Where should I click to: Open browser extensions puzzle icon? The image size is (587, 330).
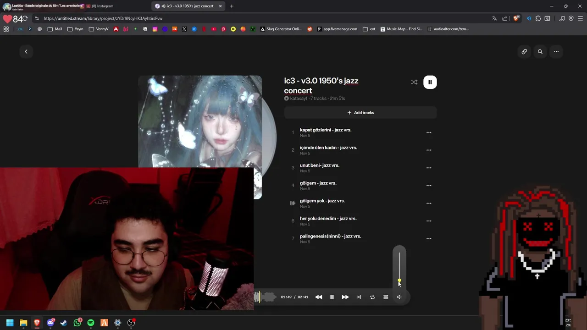(538, 18)
